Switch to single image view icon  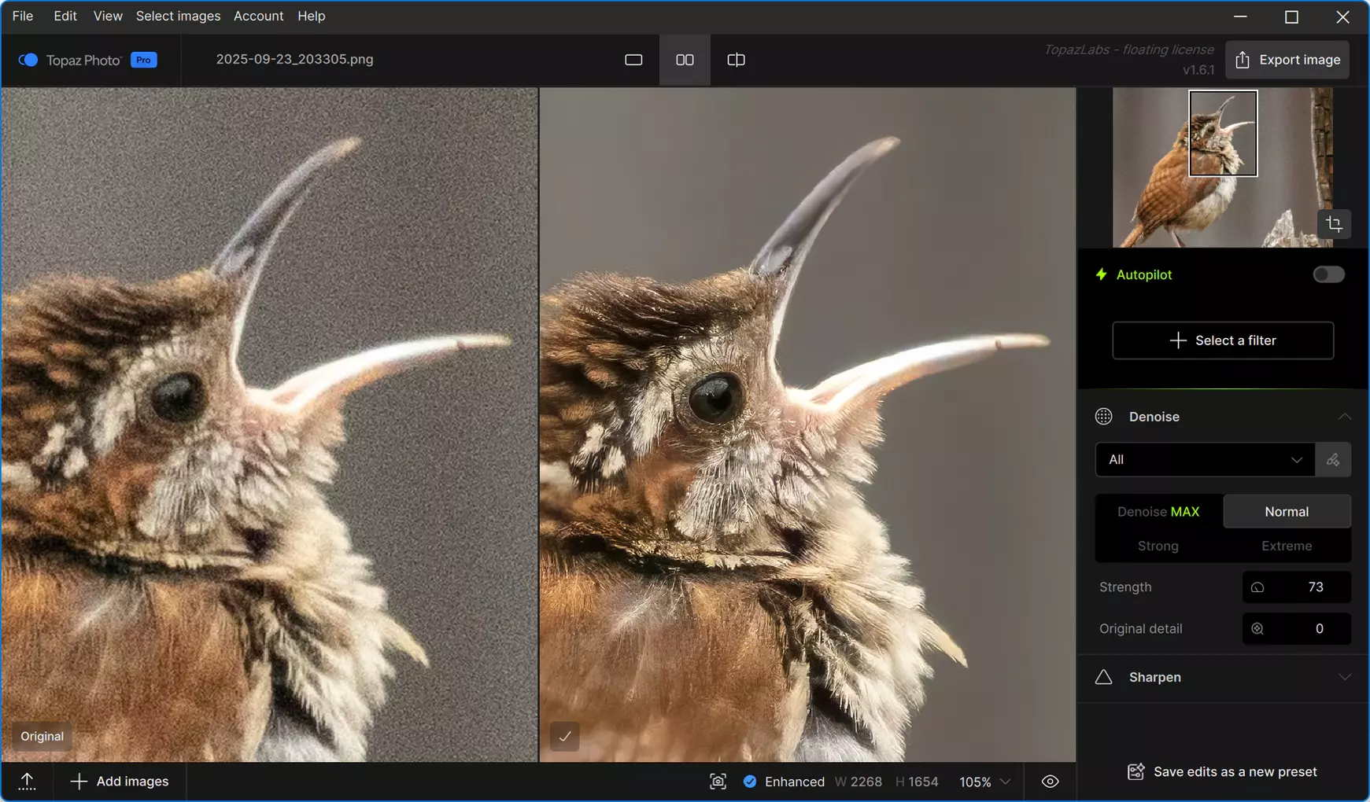[x=633, y=60]
